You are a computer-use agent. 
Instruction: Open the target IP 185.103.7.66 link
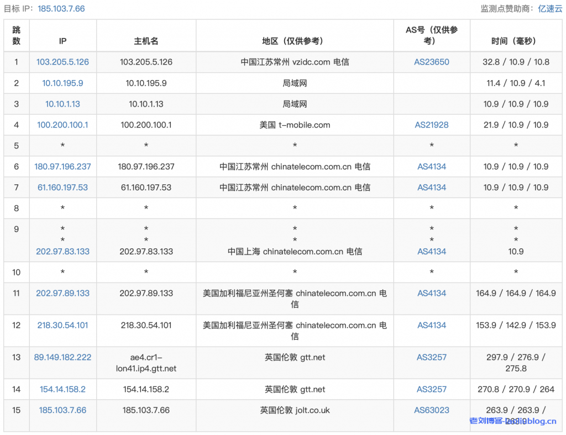pyautogui.click(x=62, y=8)
